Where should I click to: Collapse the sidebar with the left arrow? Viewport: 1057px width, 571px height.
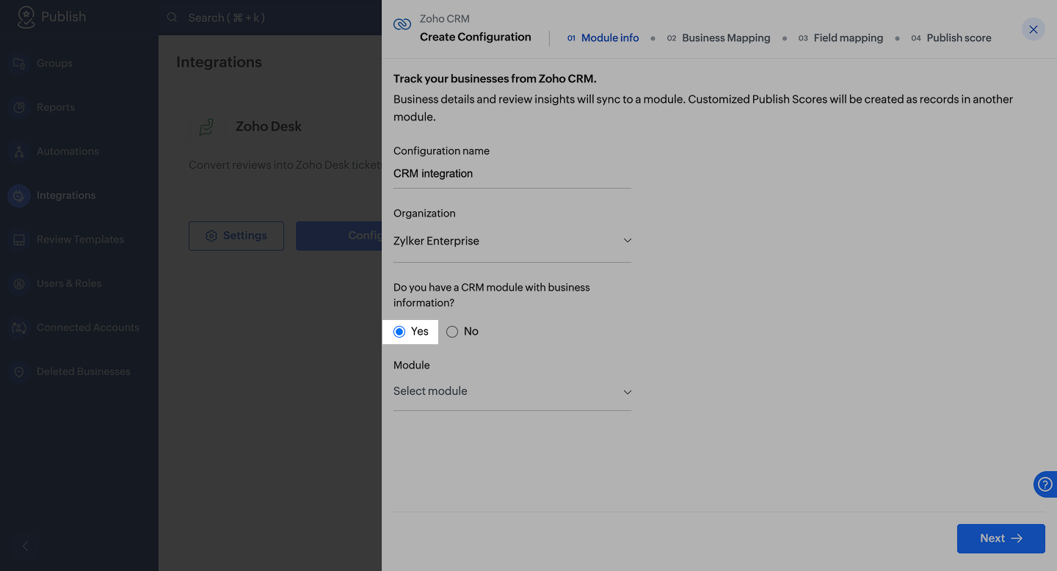(x=25, y=546)
